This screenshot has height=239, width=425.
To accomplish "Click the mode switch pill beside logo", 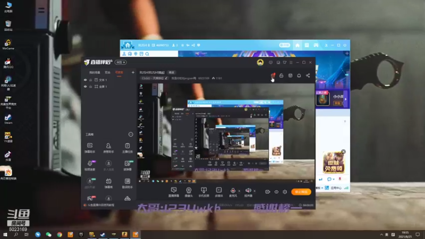I will (x=121, y=62).
